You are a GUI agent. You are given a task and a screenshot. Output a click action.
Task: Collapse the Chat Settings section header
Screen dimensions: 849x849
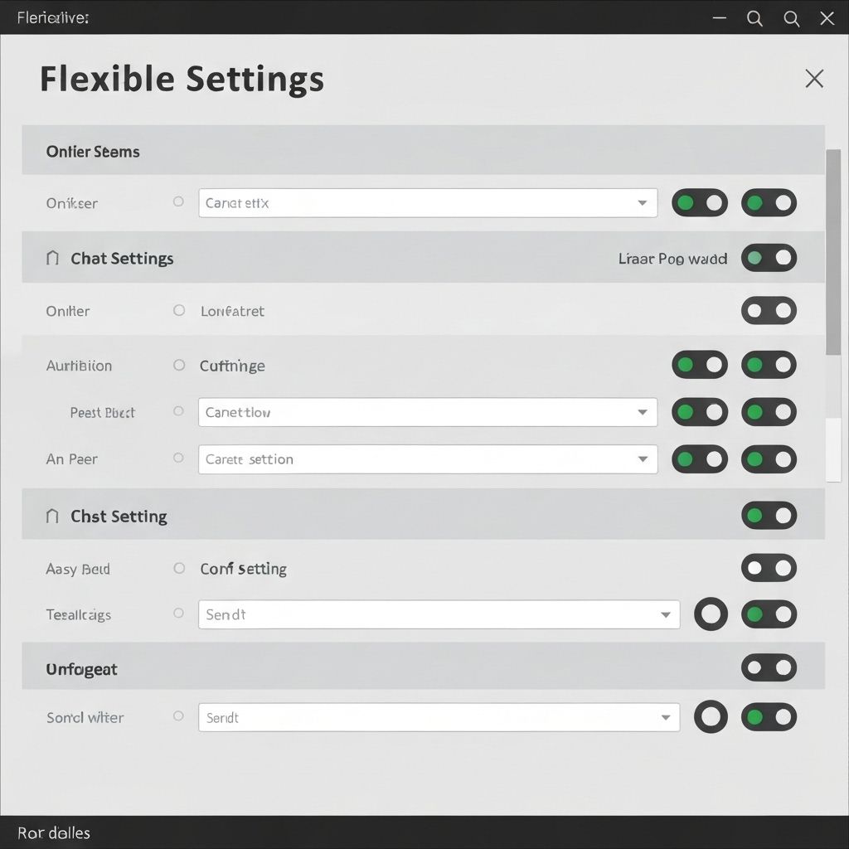(122, 259)
